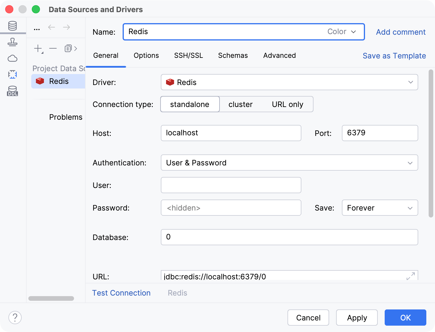Open the three-dots more options menu
The height and width of the screenshot is (332, 435).
coord(37,29)
